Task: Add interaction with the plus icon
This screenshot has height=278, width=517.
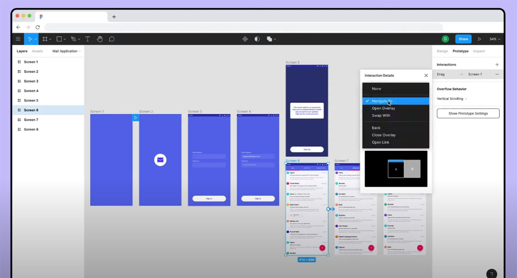Action: click(x=497, y=65)
